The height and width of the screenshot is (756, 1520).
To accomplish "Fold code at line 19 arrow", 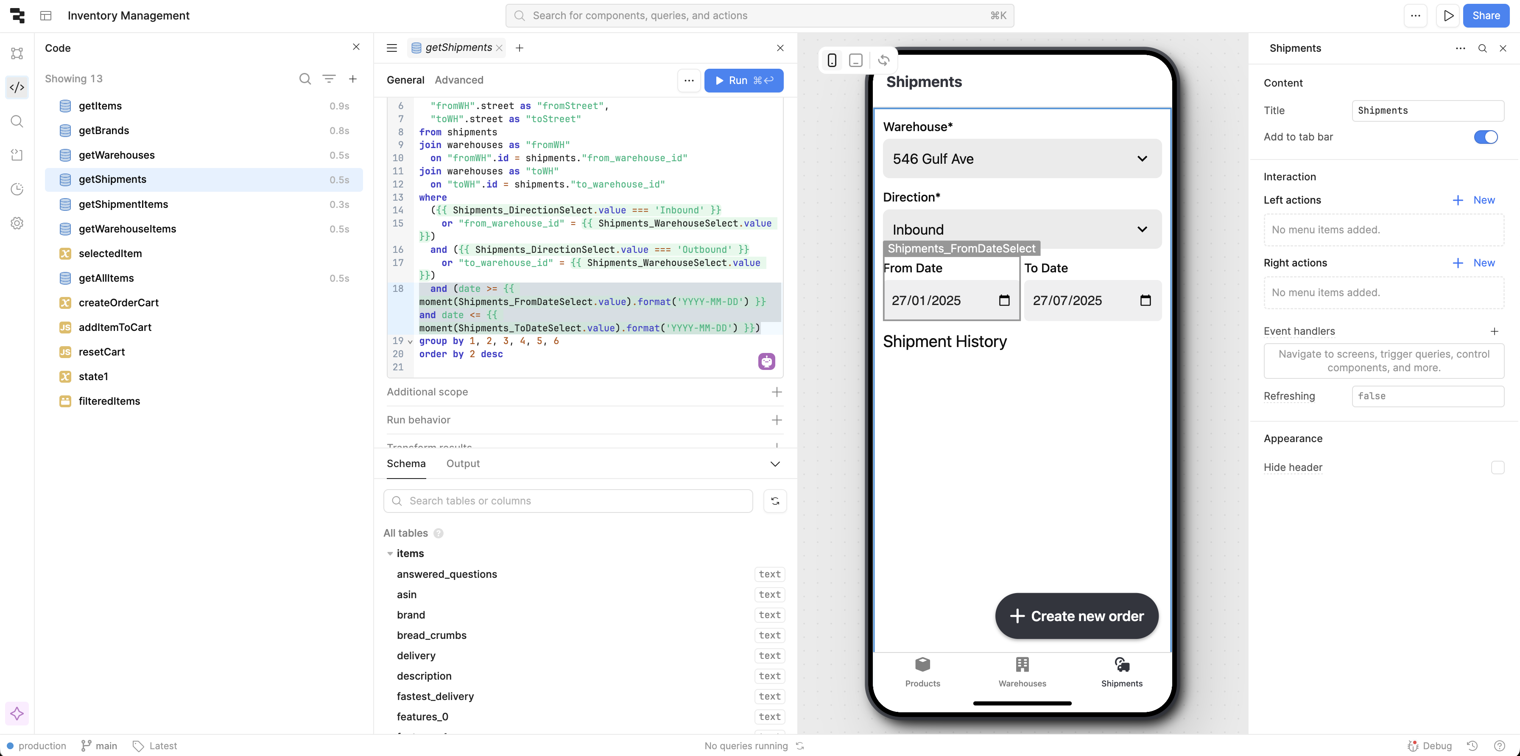I will click(x=410, y=342).
